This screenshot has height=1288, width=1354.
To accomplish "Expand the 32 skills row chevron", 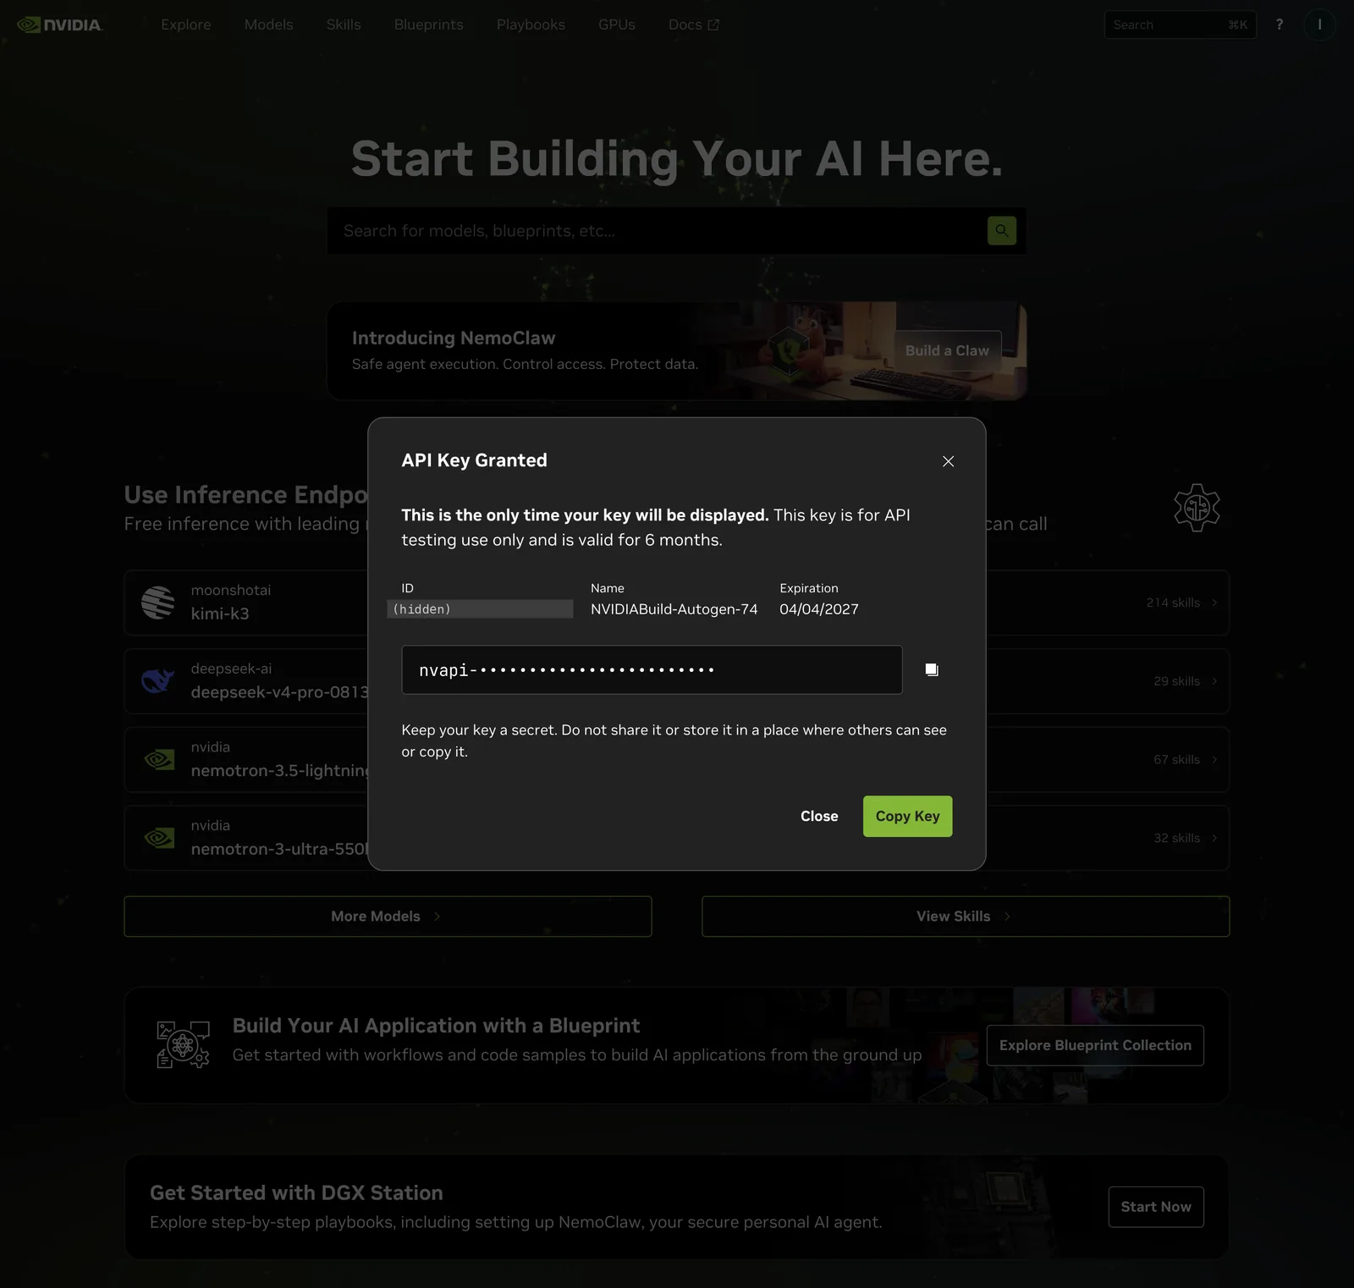I will (1214, 838).
